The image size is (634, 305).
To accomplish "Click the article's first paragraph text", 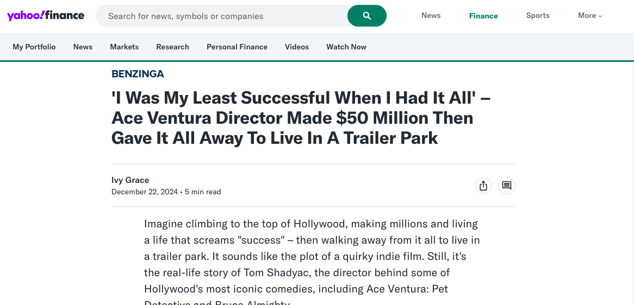I will coord(312,256).
